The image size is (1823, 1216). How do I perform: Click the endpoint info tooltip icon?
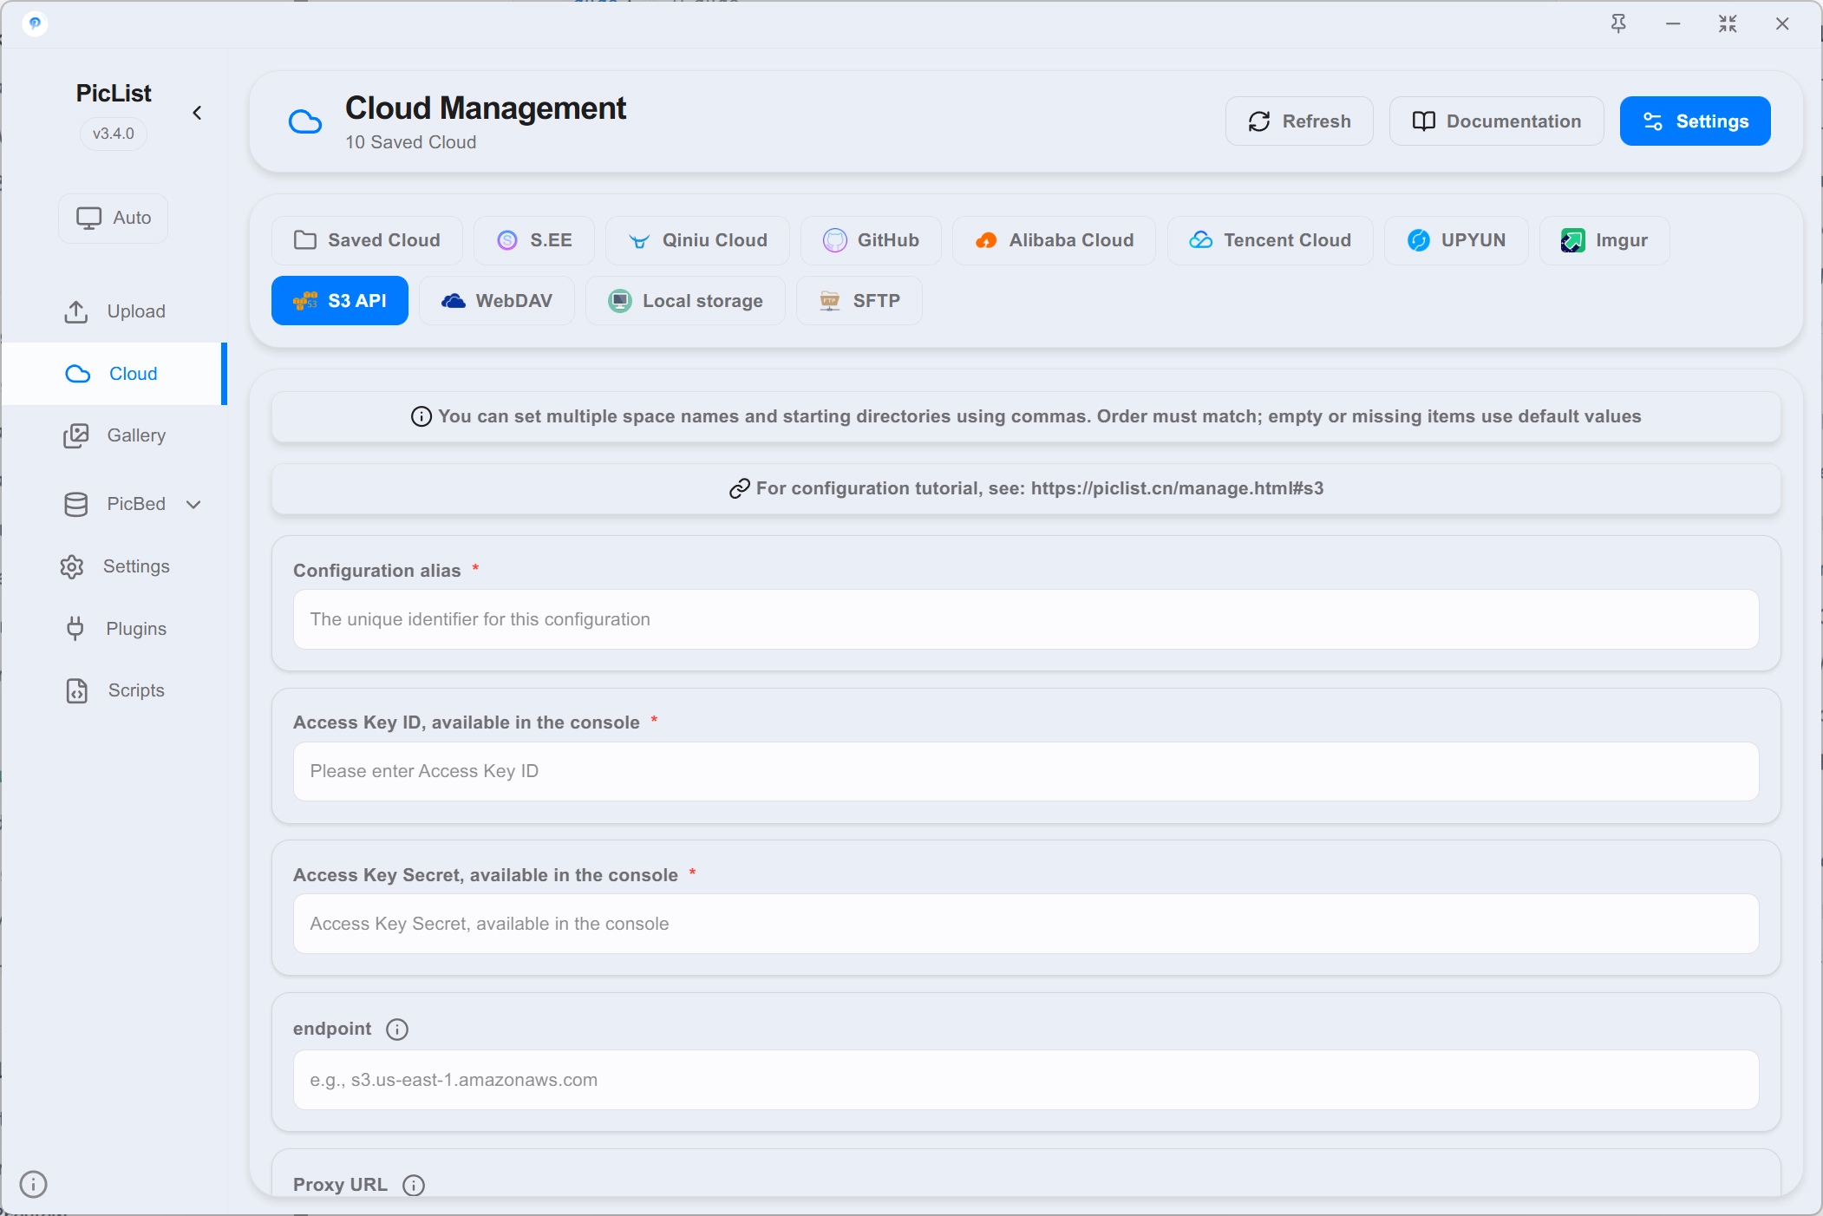coord(397,1030)
